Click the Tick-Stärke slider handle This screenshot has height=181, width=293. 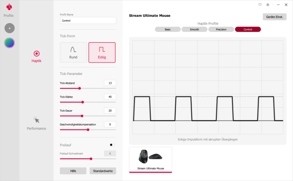pos(82,102)
